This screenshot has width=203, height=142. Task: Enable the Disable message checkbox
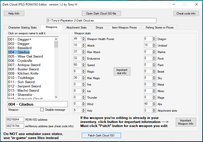tap(42, 110)
